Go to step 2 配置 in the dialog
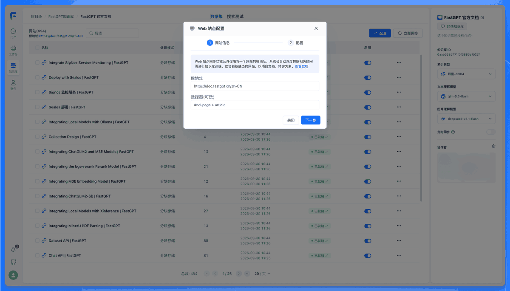Viewport: 510px width, 291px height. [296, 43]
